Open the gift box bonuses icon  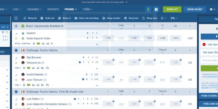pos(156,9)
